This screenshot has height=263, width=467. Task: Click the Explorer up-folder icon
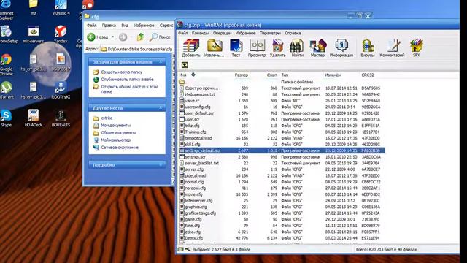[141, 37]
